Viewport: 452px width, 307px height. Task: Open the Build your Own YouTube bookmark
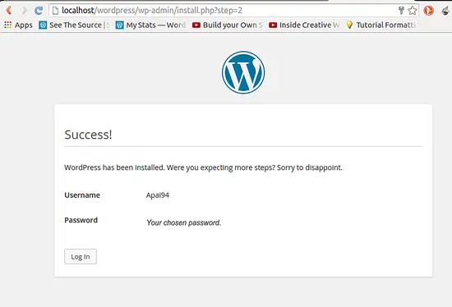pos(228,25)
